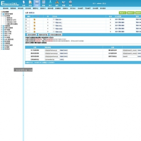Click the newnews.js address field
141x141 pixels.
tap(52, 53)
